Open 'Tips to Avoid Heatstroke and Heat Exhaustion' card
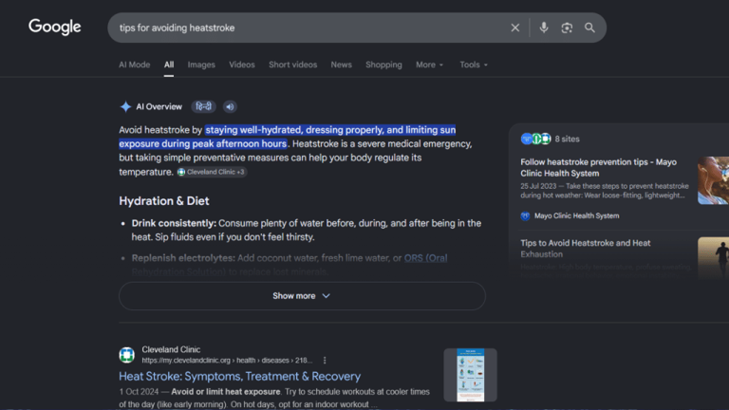Image resolution: width=729 pixels, height=410 pixels. click(x=586, y=249)
